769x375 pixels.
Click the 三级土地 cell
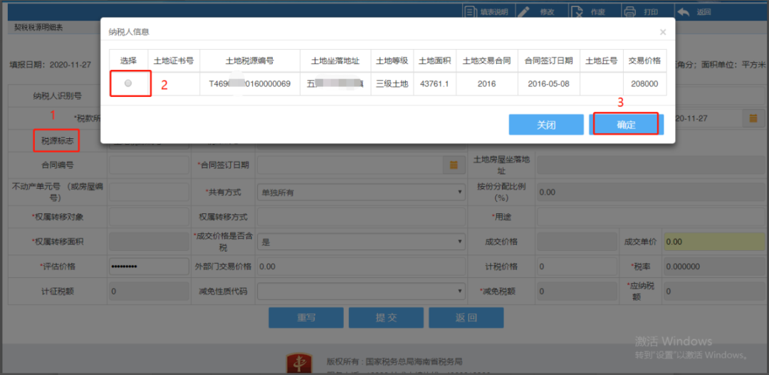tap(392, 84)
